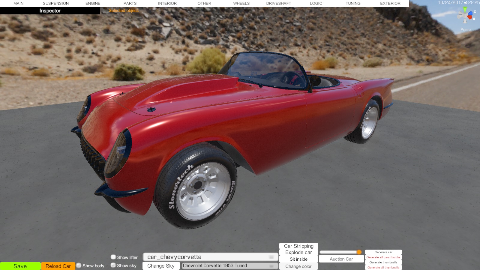Expand the Chevrolet Corvette 1953 Tuned dropdown
This screenshot has height=270, width=480.
[229, 266]
